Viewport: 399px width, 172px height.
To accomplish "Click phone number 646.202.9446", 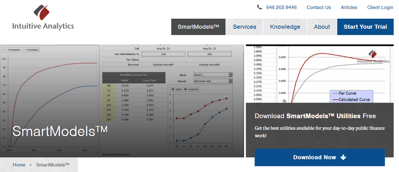I will (x=281, y=7).
